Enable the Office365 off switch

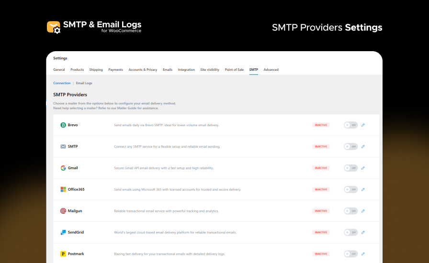[x=351, y=189]
